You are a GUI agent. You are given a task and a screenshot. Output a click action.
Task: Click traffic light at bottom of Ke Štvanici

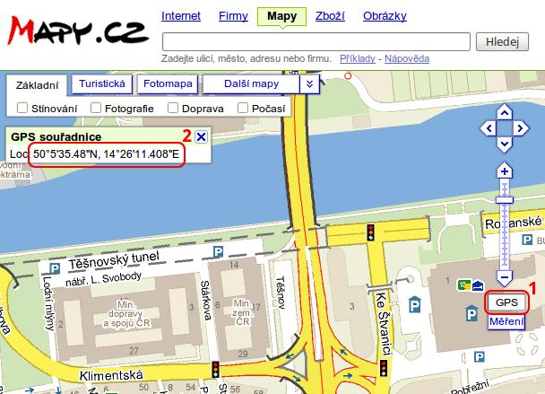click(x=384, y=368)
